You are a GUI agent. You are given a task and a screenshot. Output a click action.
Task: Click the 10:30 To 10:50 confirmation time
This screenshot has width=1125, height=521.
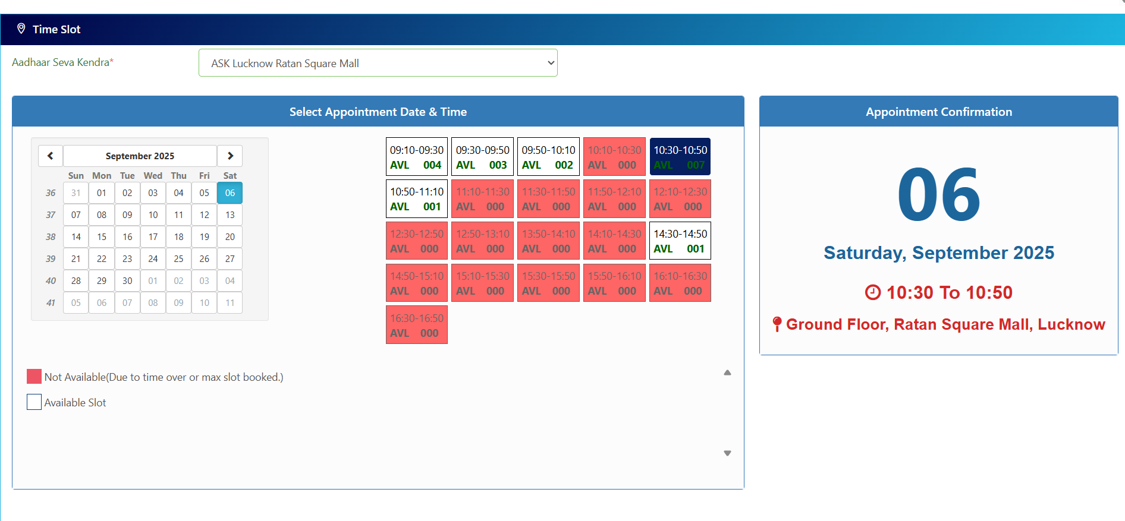coord(950,292)
